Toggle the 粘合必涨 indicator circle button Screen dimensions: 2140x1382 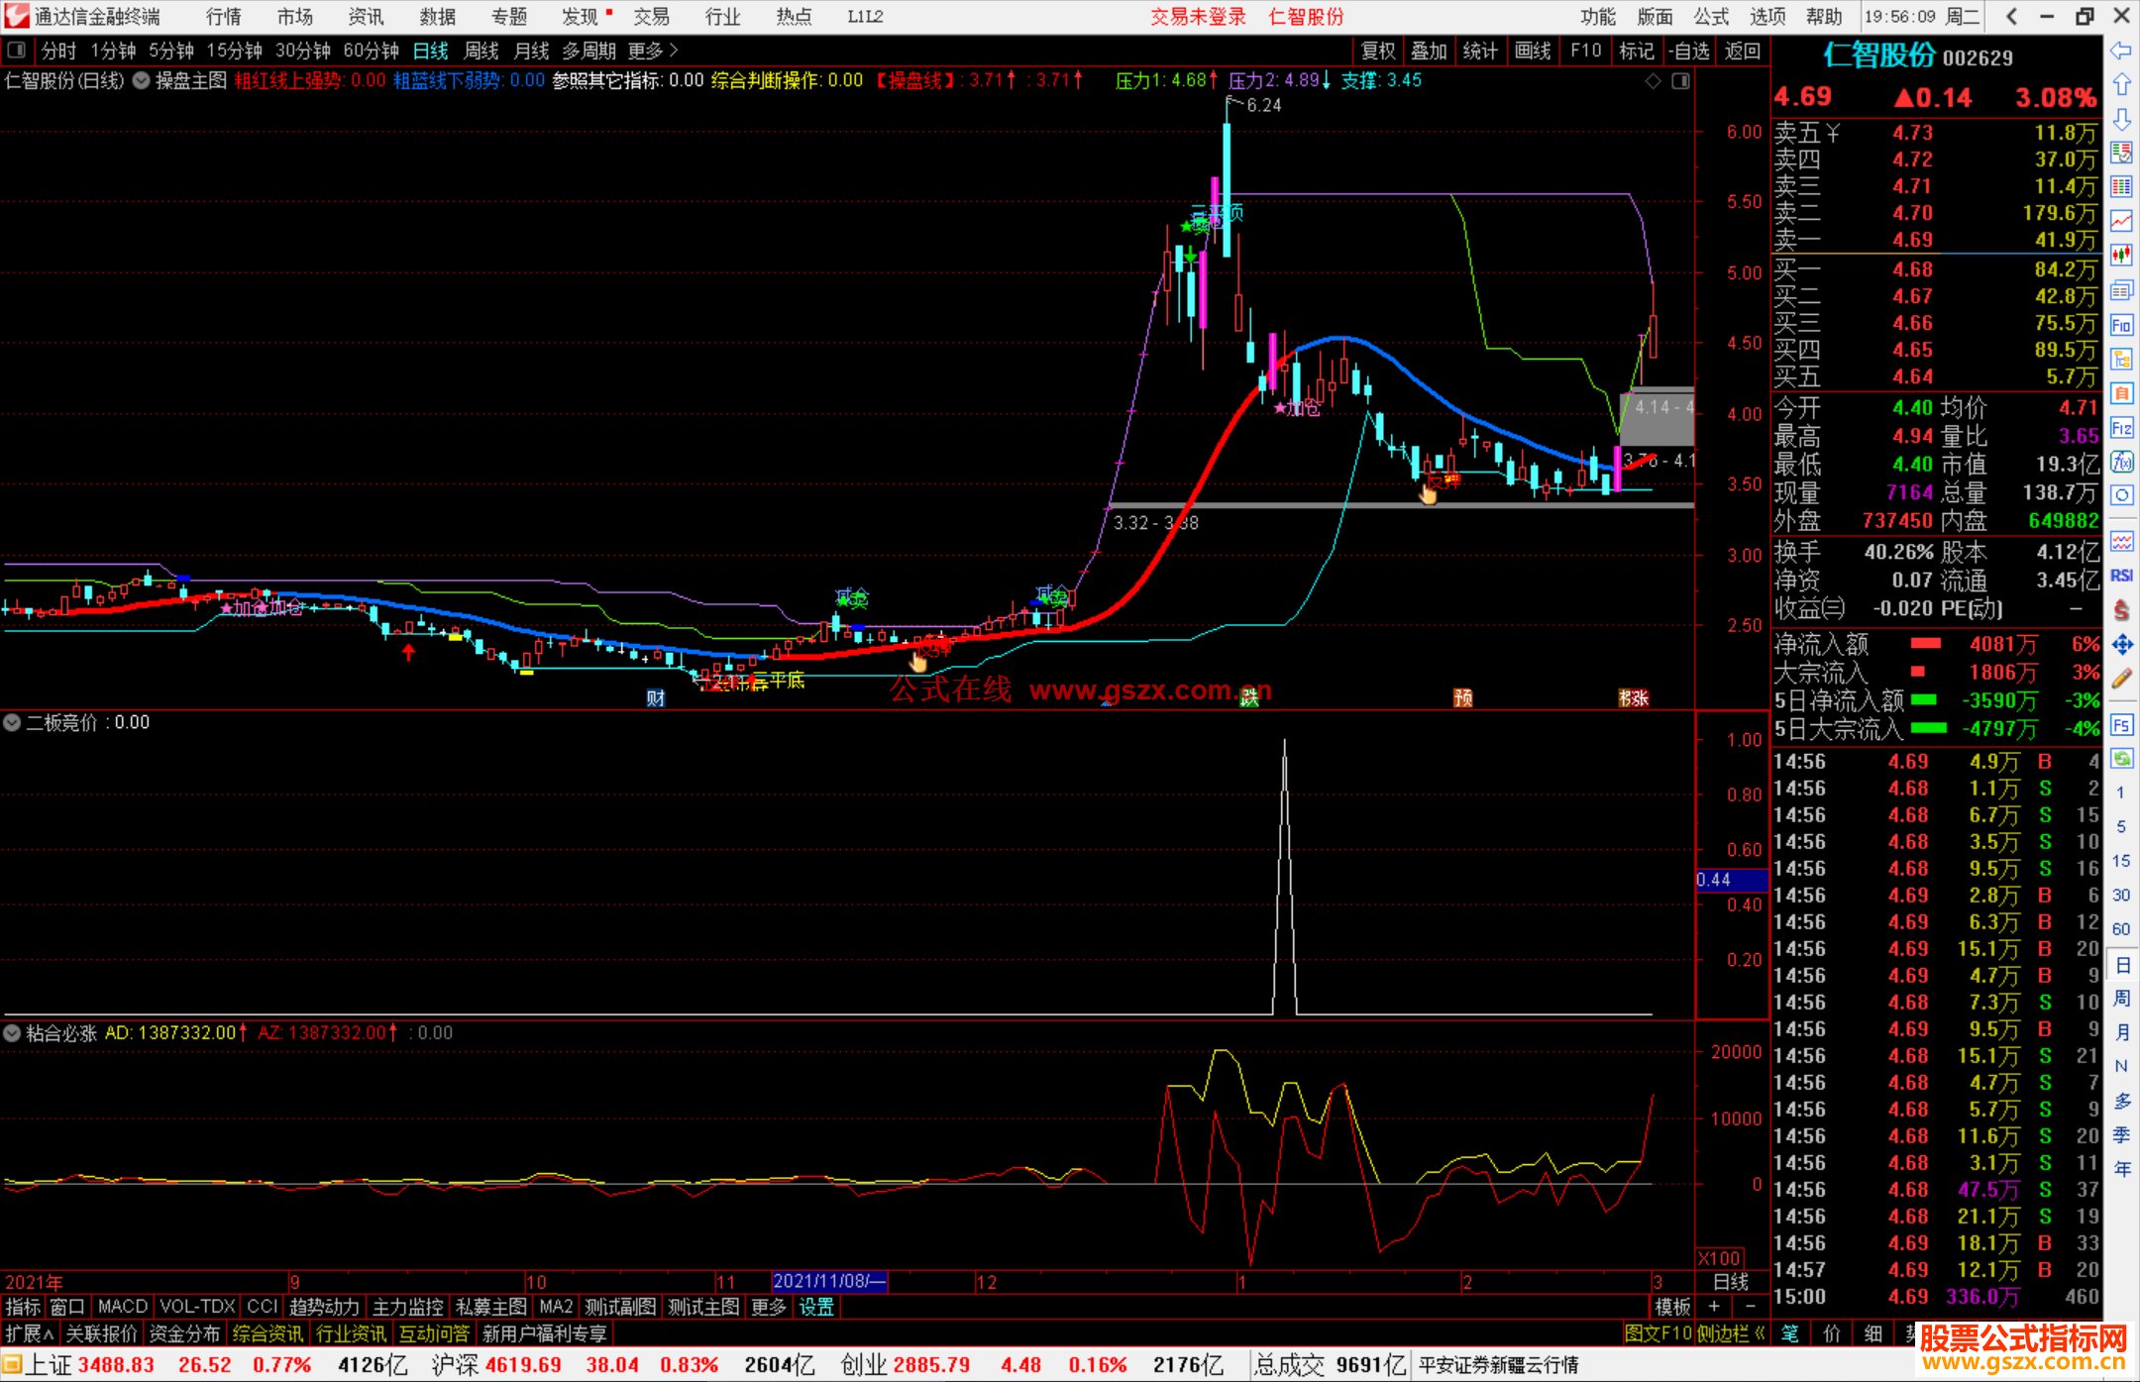12,1033
